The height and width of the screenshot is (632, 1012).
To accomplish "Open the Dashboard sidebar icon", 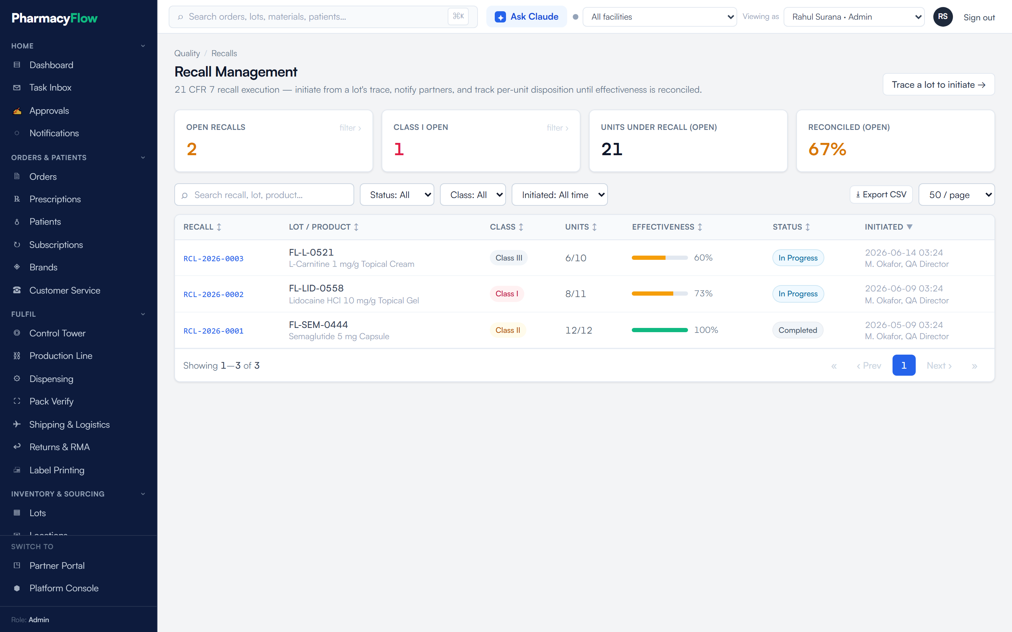I will pos(17,65).
